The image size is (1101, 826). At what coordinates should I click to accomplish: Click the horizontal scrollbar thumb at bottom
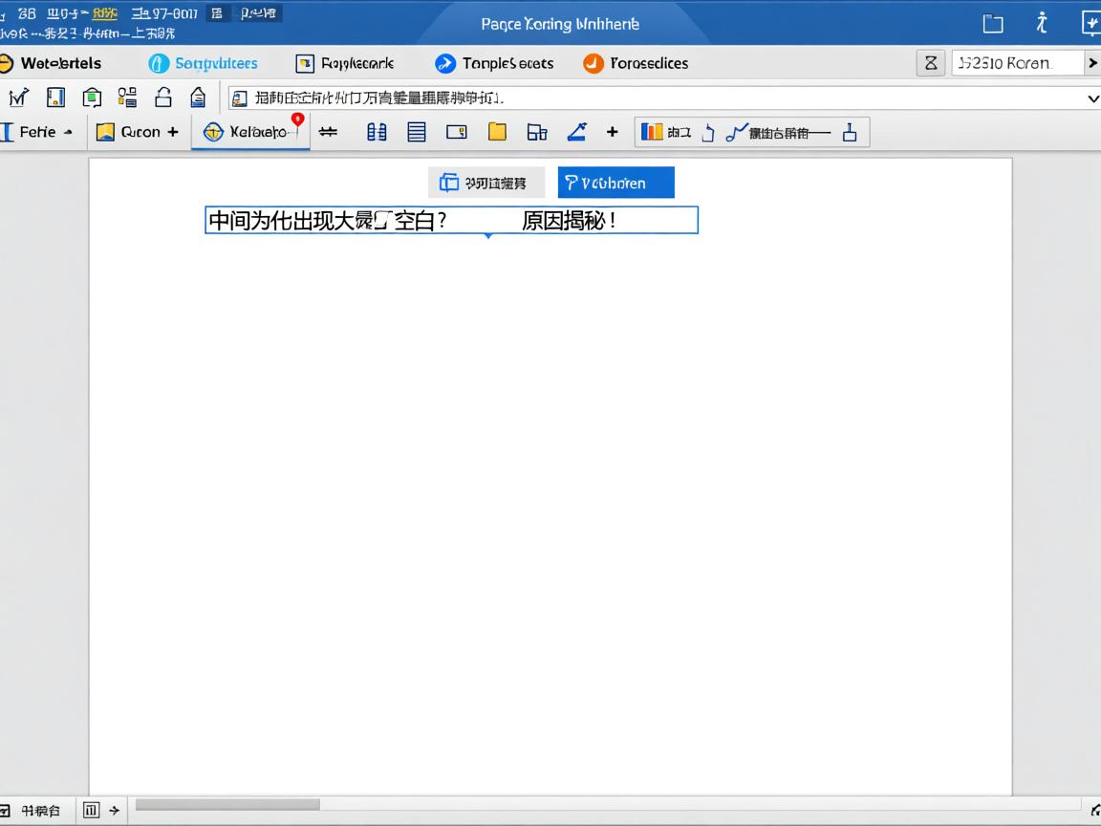point(227,805)
